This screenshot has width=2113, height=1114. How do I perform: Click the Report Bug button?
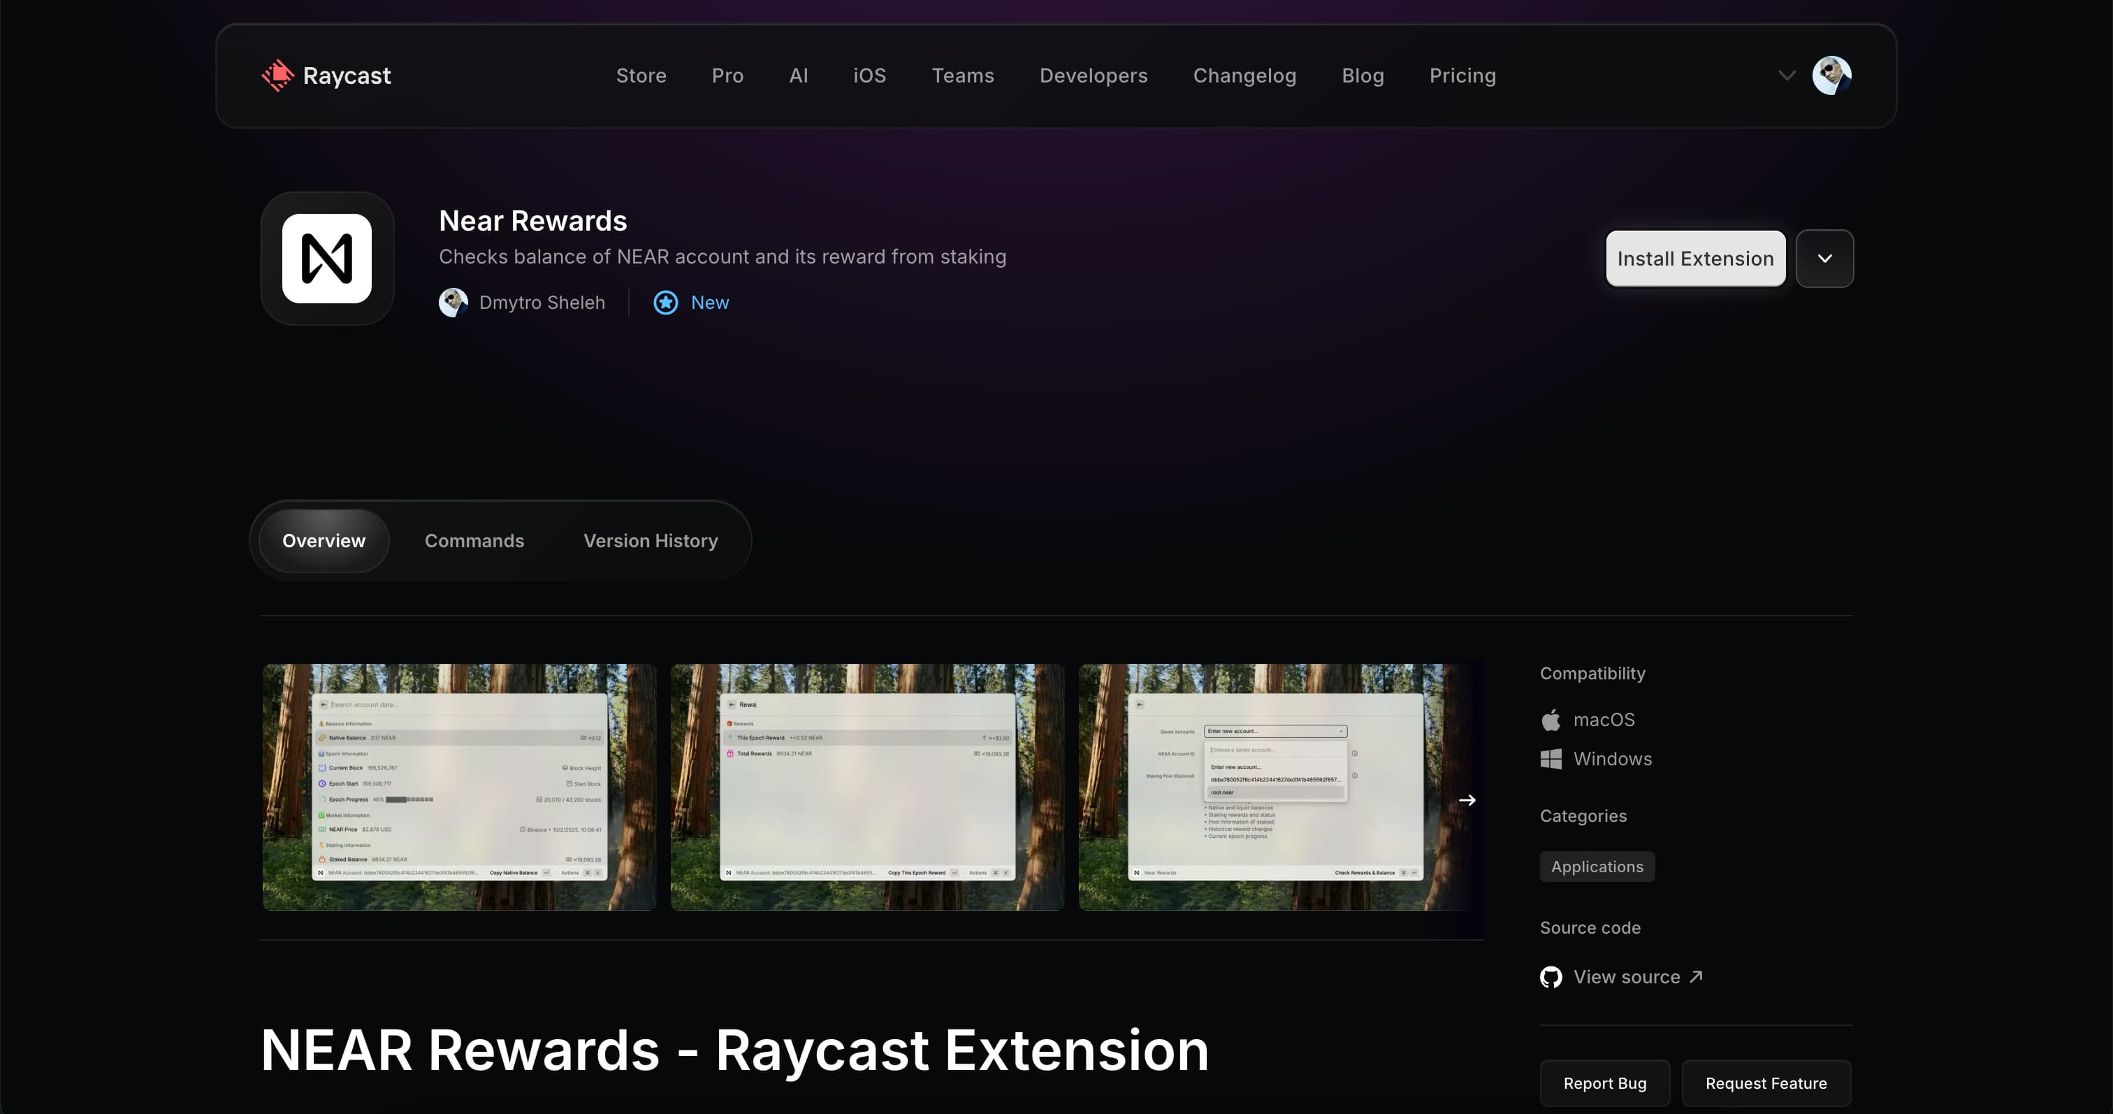click(1604, 1083)
